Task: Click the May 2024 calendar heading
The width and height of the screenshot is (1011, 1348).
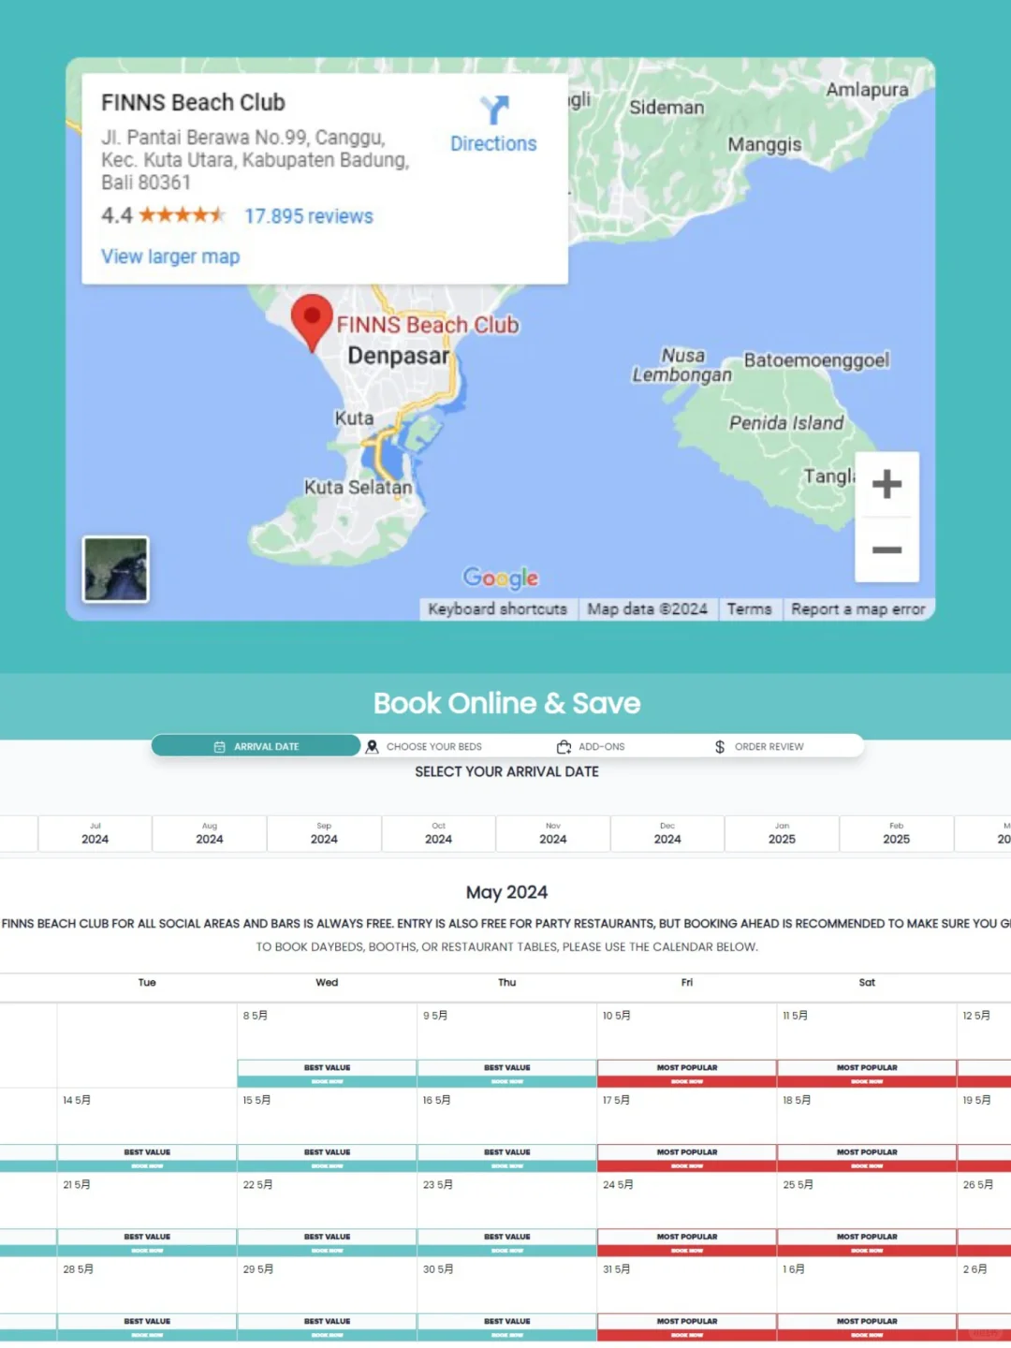Action: 506,892
